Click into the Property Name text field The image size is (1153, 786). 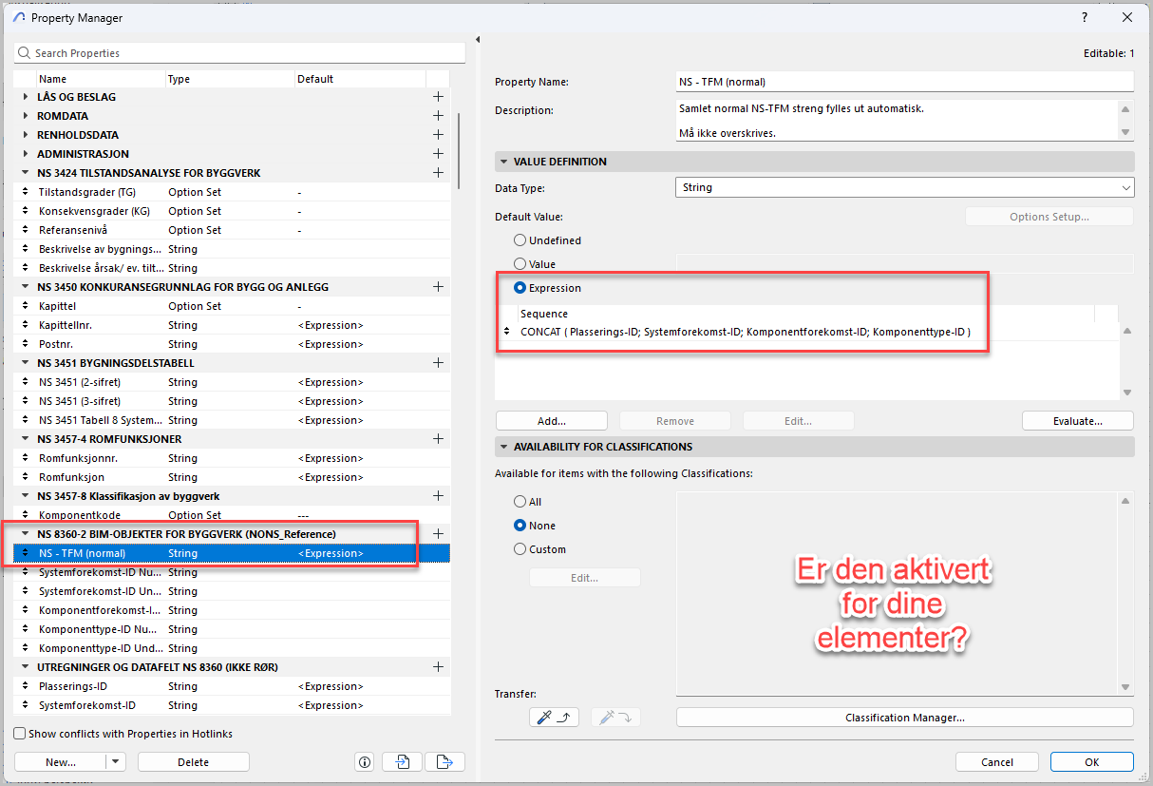904,82
